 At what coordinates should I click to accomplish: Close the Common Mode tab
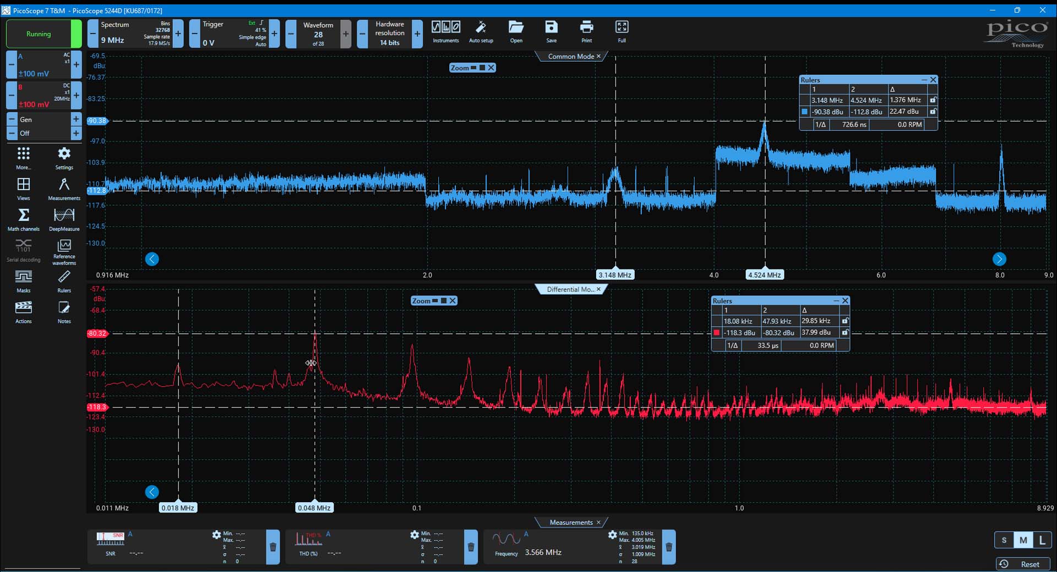pyautogui.click(x=599, y=56)
